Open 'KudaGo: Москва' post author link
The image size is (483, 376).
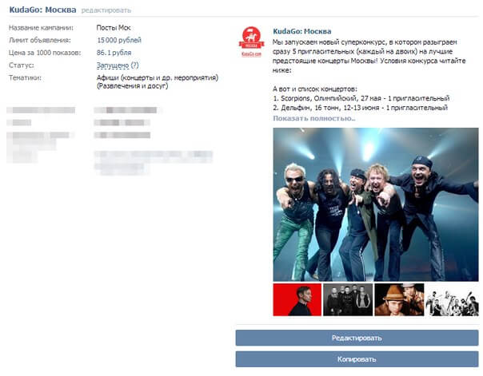tap(302, 28)
